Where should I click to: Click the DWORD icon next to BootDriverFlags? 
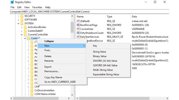click(78, 25)
